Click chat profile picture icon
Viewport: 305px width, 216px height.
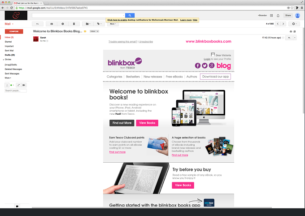(x=7, y=85)
